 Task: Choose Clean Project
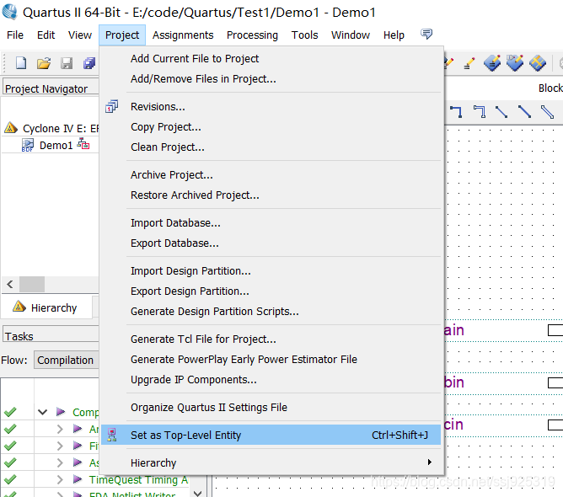[271, 147]
